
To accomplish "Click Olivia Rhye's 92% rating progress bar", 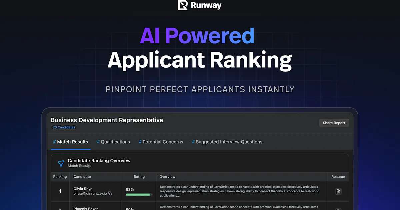I will 139,194.
